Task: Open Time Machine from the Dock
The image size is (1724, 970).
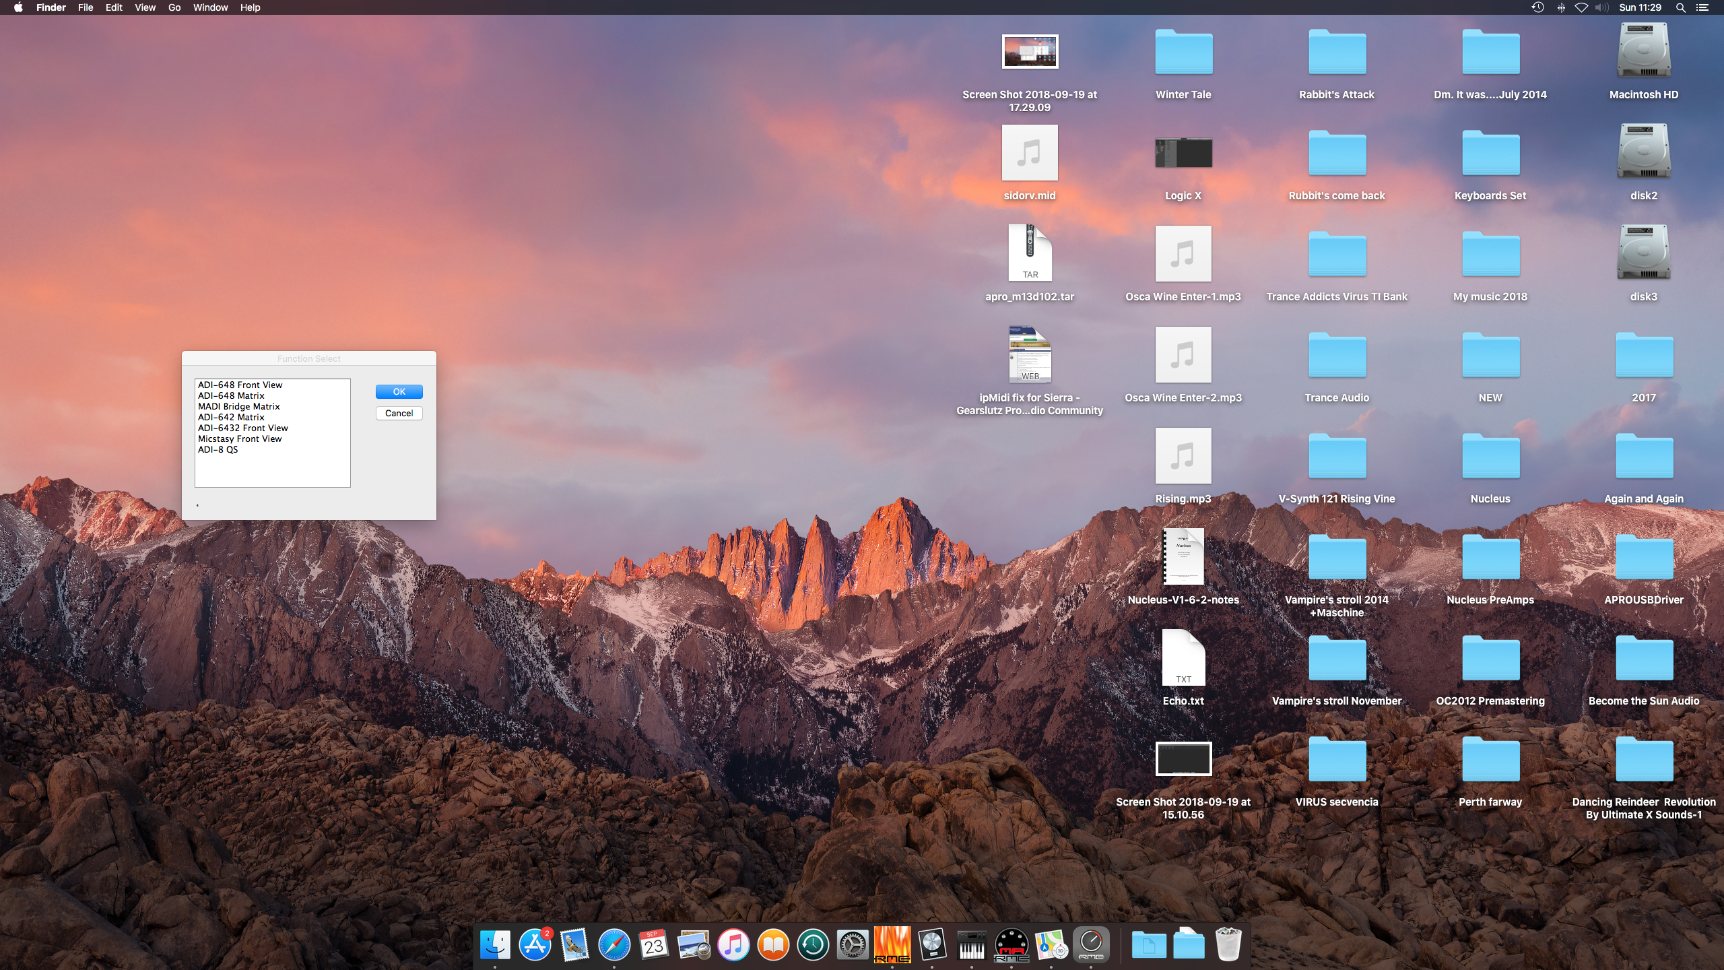Action: pos(813,944)
